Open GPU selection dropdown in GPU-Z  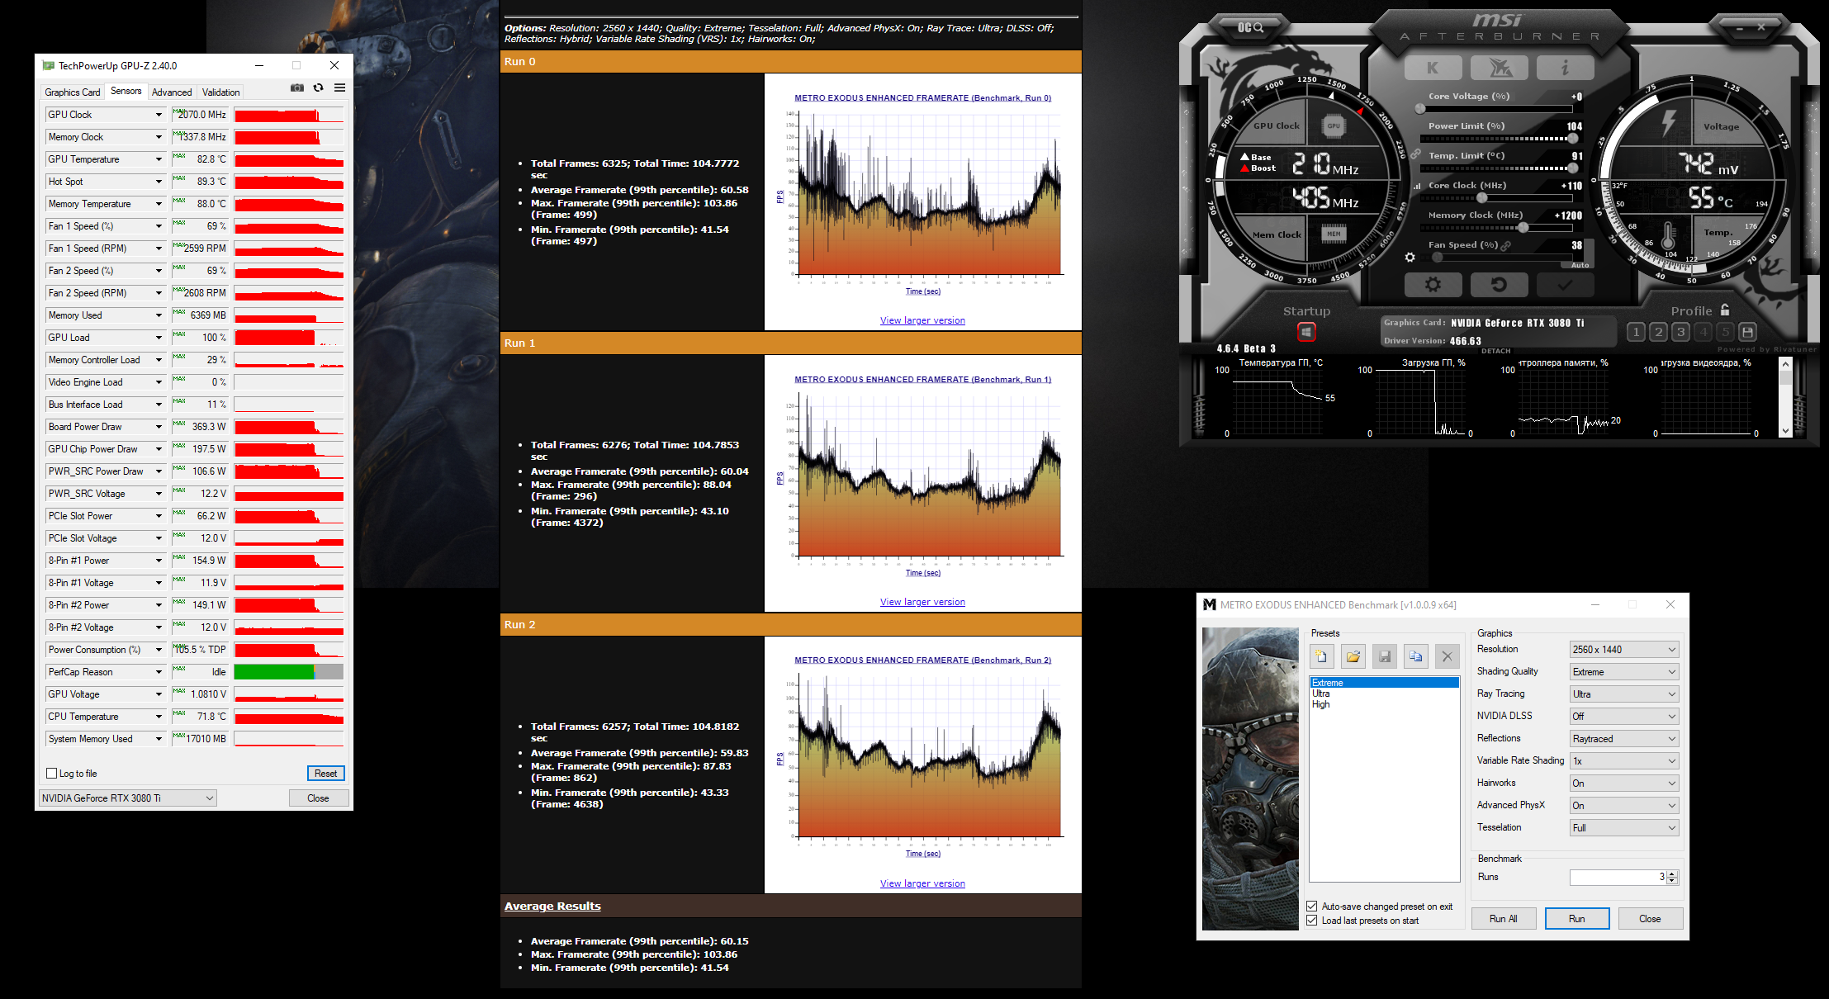(128, 798)
